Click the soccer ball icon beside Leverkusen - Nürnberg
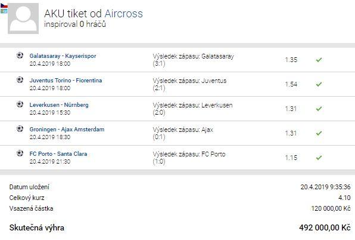 pyautogui.click(x=20, y=104)
